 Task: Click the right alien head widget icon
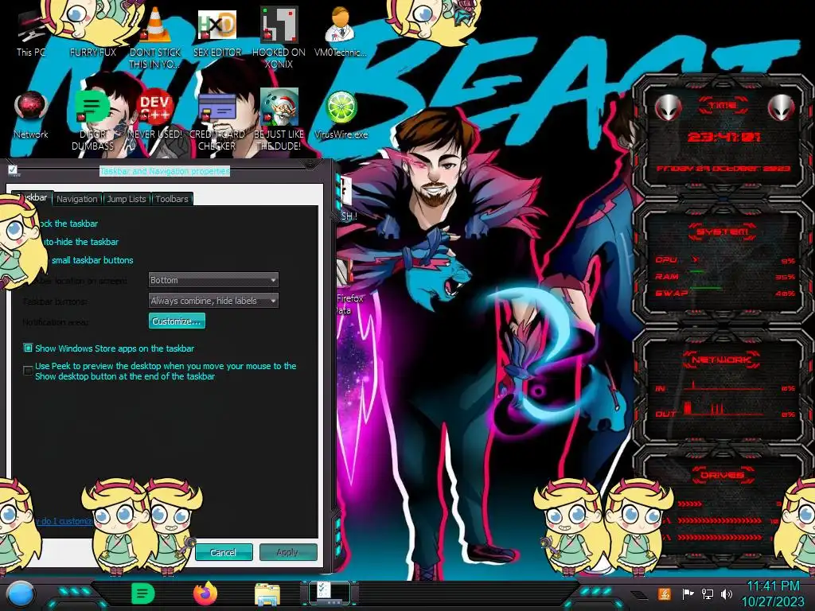781,107
